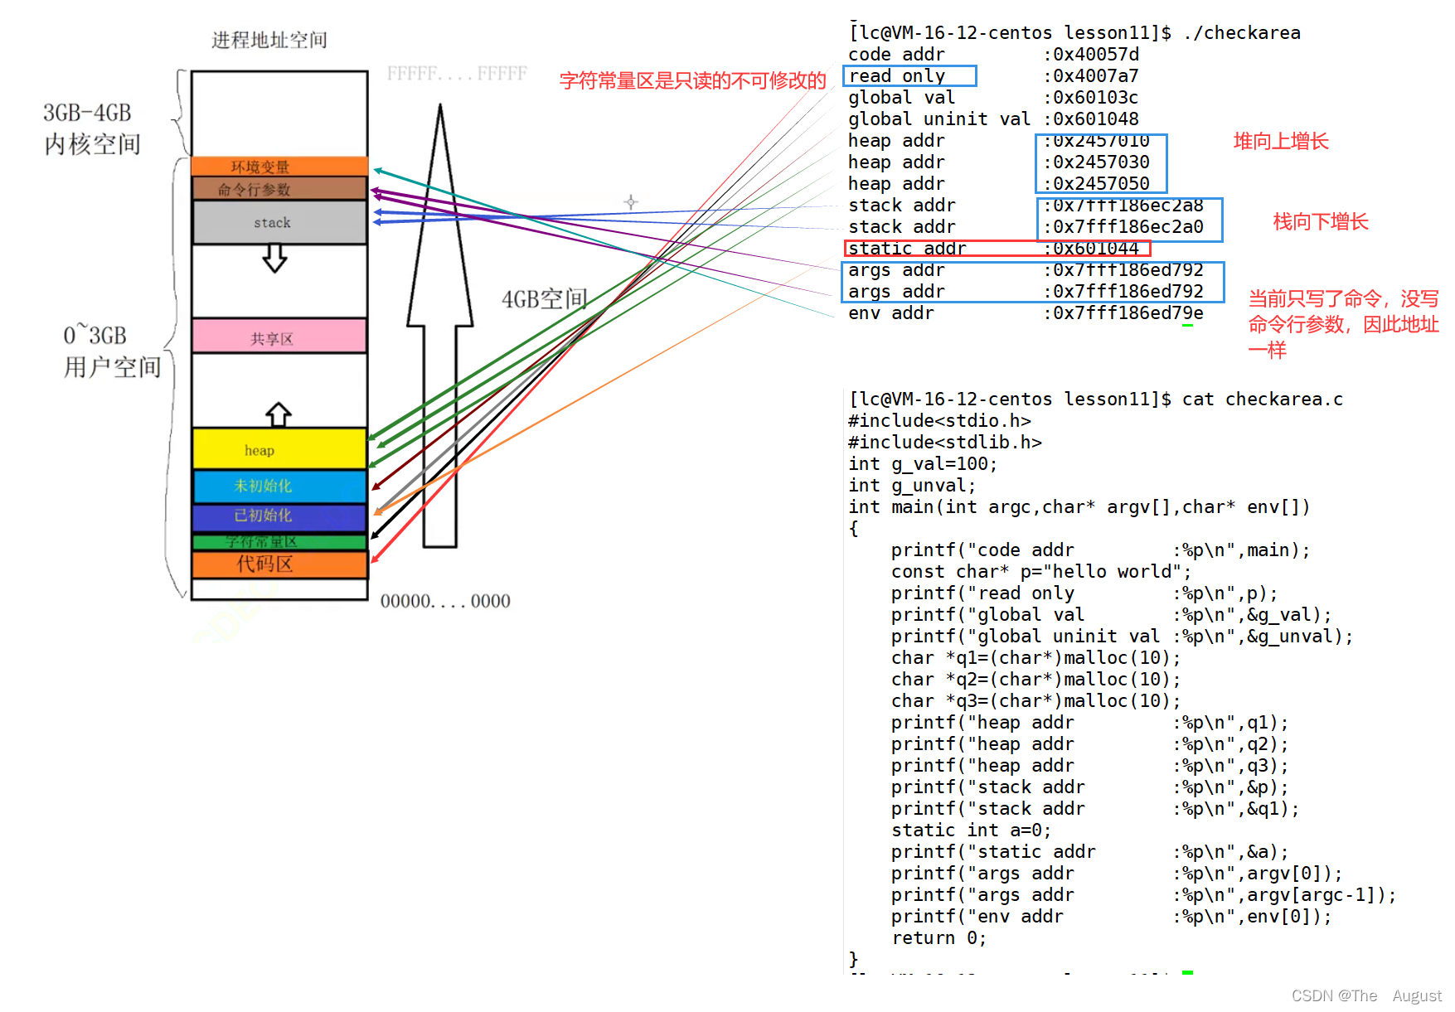Click the FFFFF....FFFFF top address label
This screenshot has height=1012, width=1455.
(457, 74)
